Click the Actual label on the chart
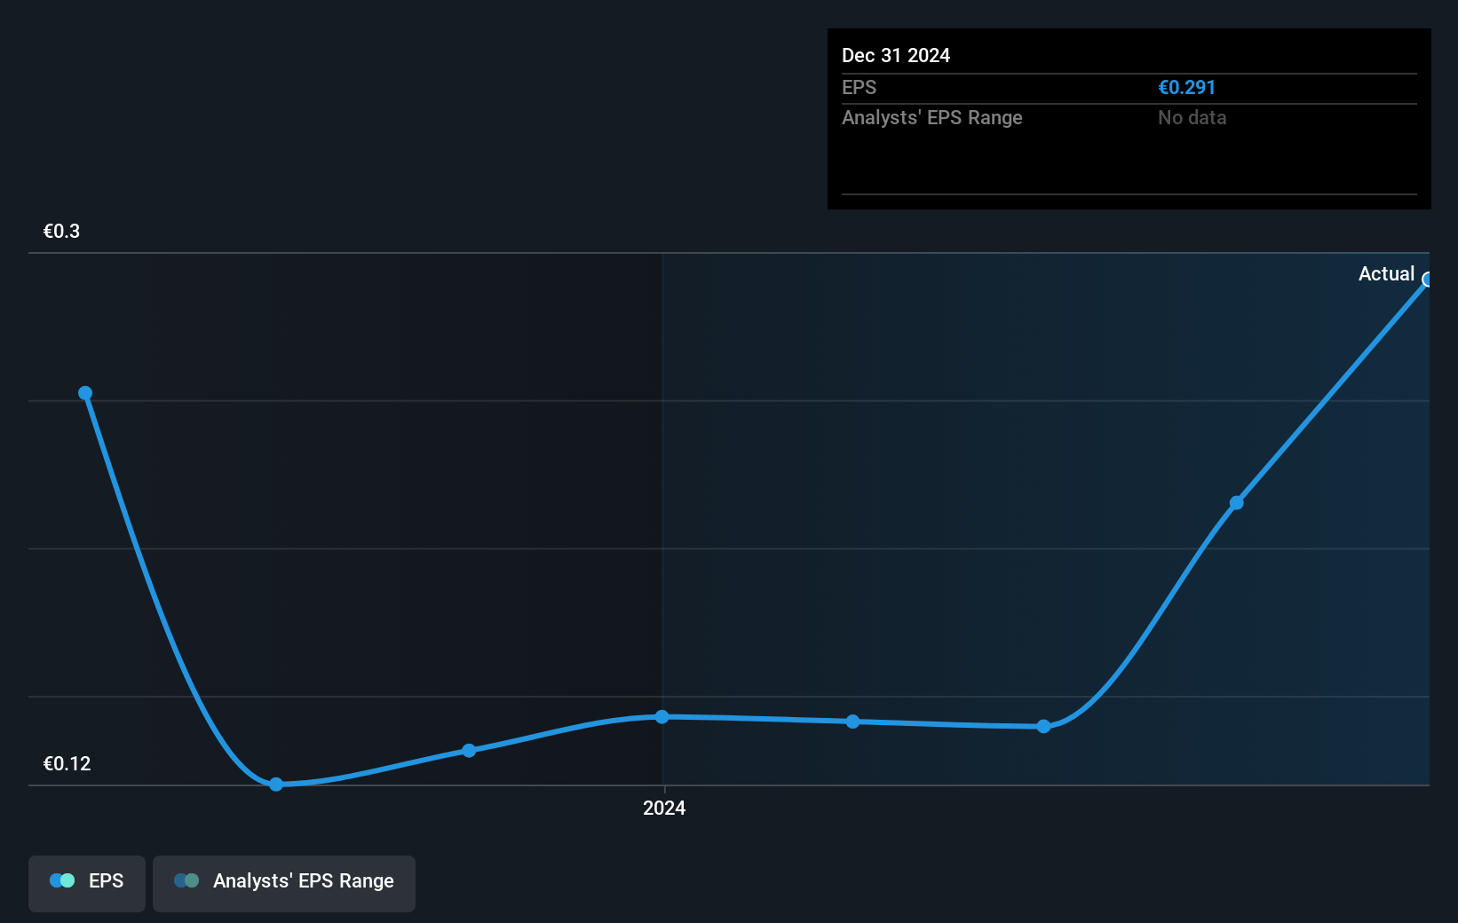 coord(1386,273)
